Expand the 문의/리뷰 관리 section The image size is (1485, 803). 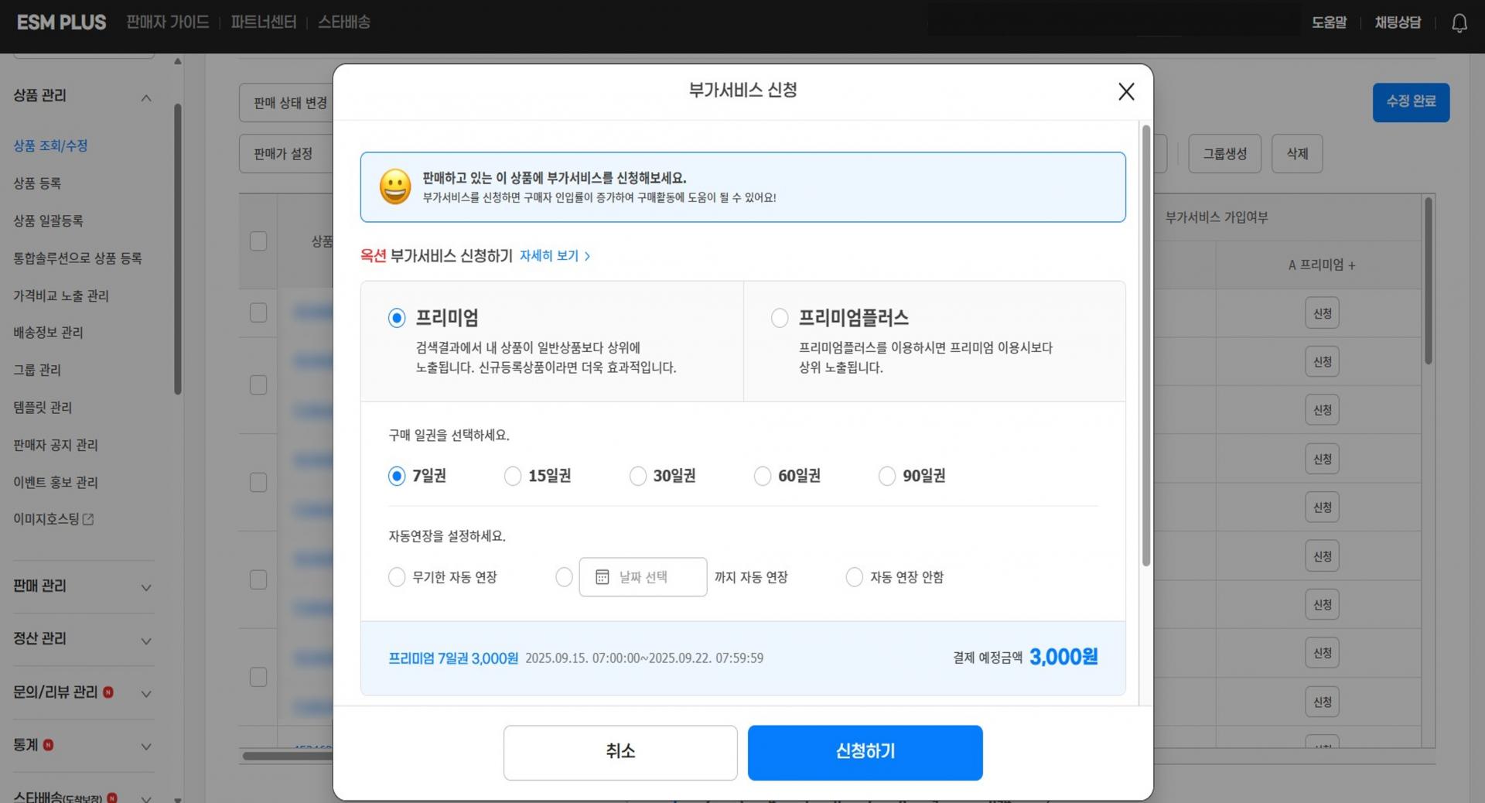[x=146, y=694]
